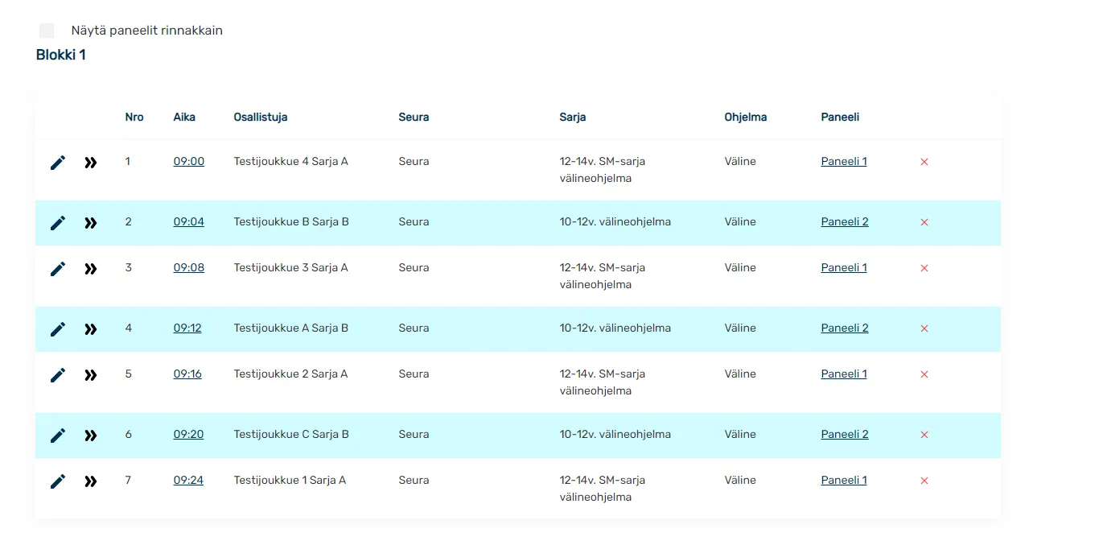Click 10-12v. välineohjelma in row 2

[x=615, y=221]
